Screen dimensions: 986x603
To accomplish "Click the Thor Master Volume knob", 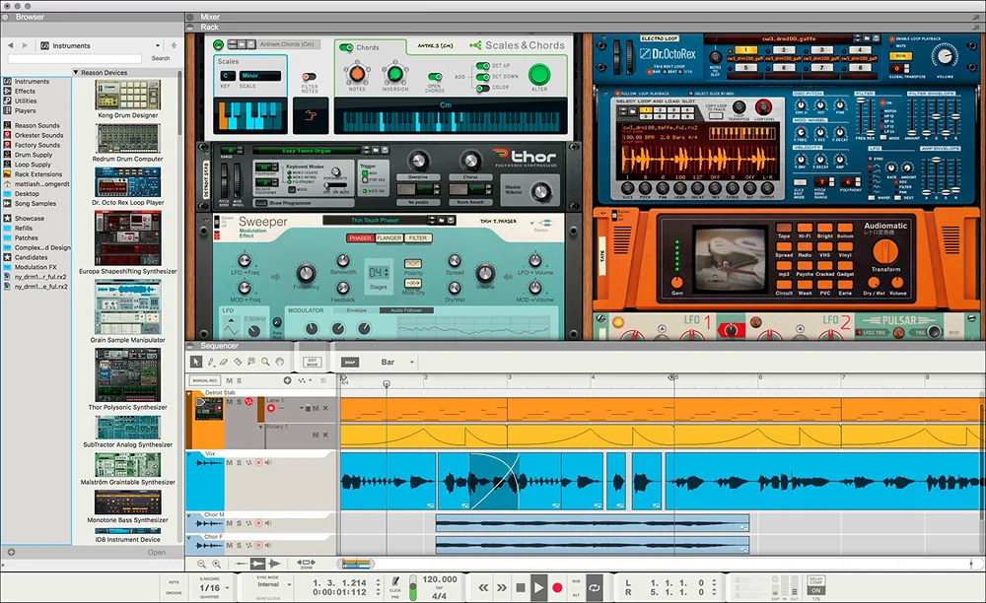I will point(540,191).
